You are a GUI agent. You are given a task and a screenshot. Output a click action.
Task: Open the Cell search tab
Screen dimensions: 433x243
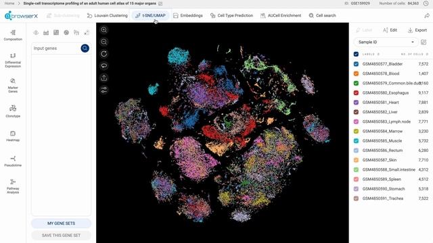[322, 16]
